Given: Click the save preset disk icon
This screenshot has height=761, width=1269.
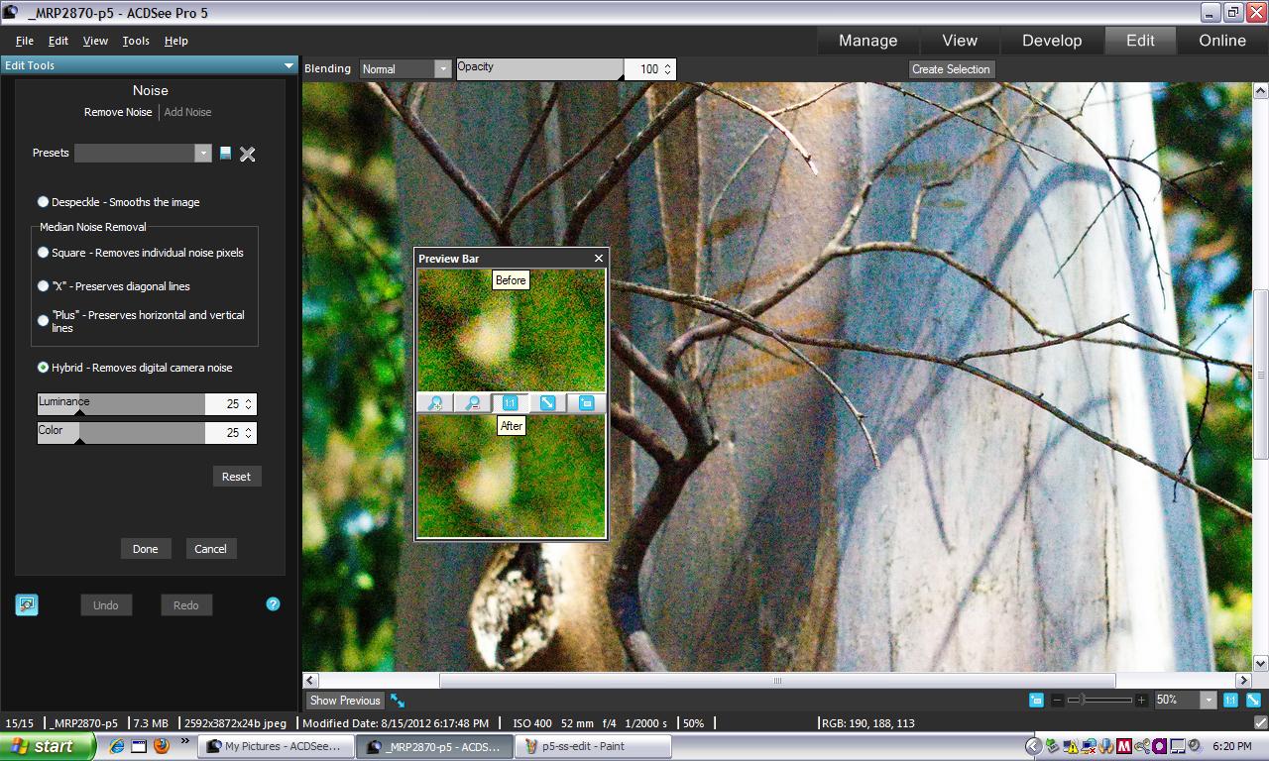Looking at the screenshot, I should pyautogui.click(x=226, y=153).
